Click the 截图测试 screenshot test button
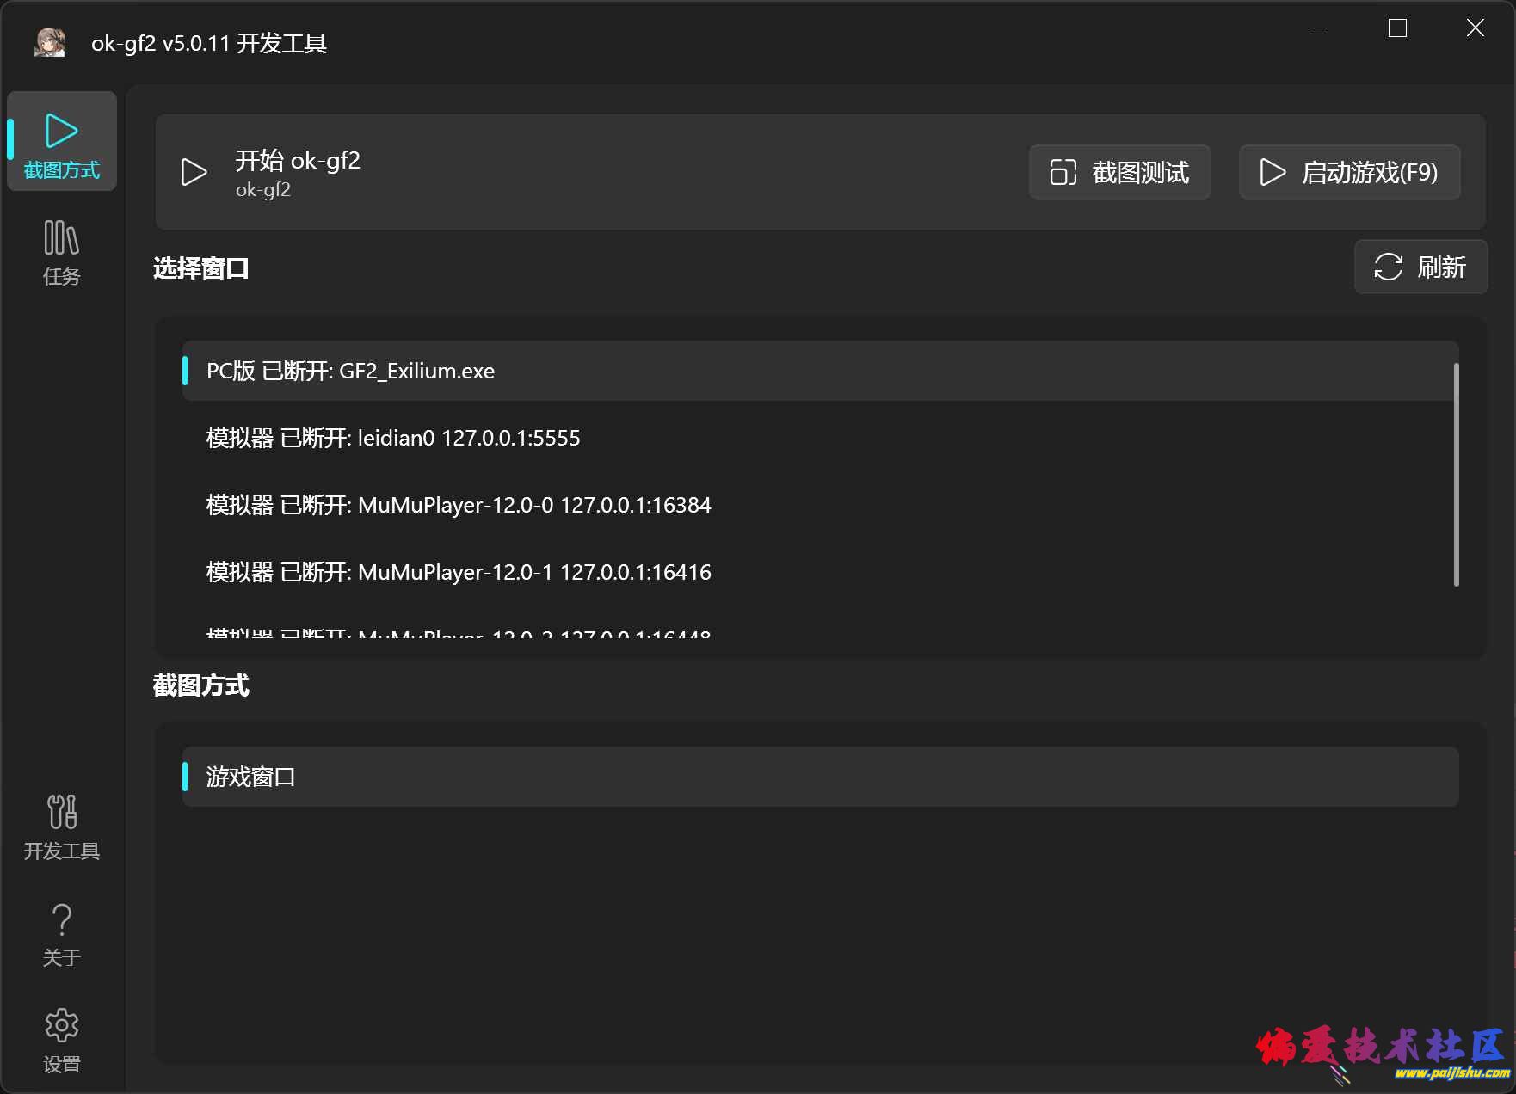This screenshot has height=1094, width=1516. 1119,172
